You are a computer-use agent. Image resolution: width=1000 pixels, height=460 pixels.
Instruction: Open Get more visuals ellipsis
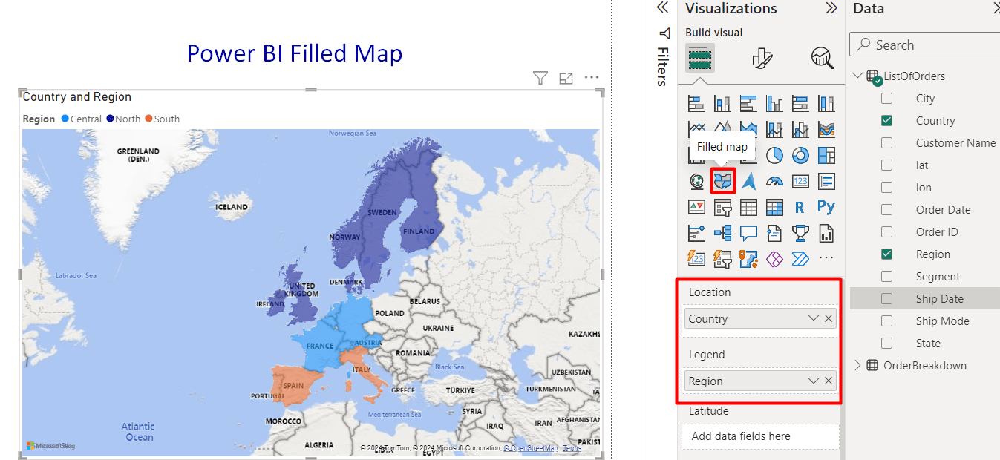[x=826, y=258]
